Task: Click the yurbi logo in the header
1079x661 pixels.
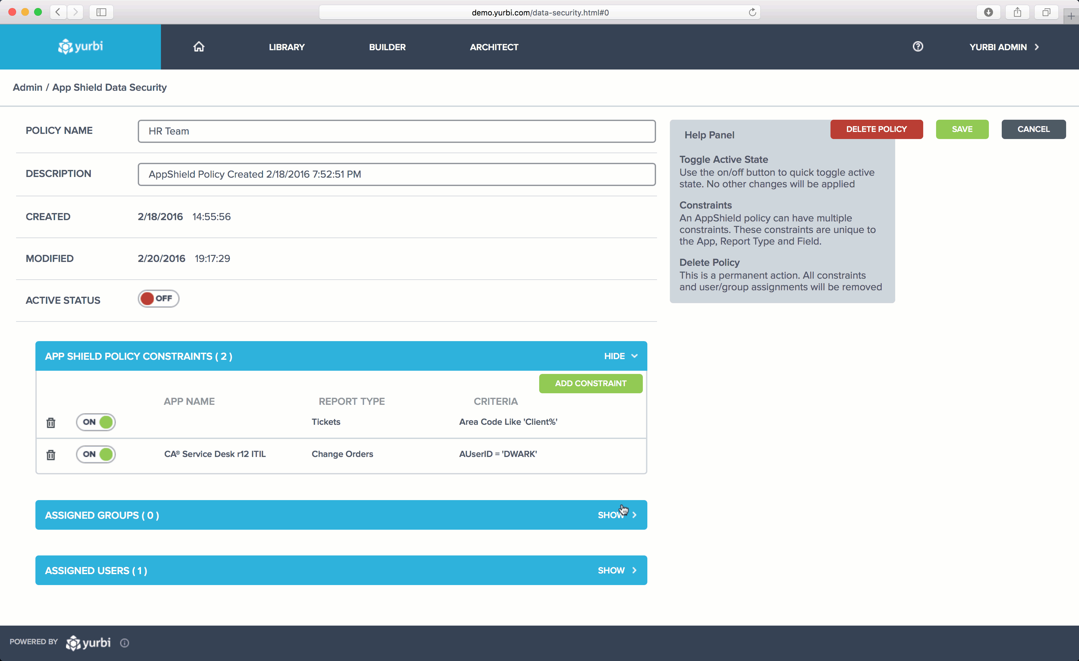Action: click(80, 47)
